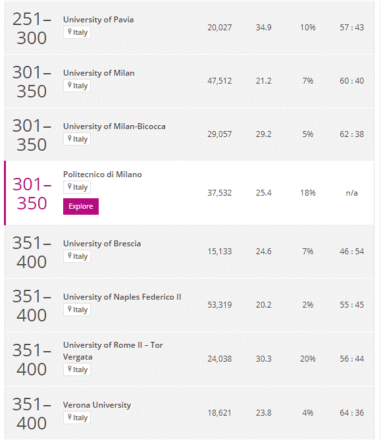Click the location pin under Naples Federico II
Image resolution: width=381 pixels, height=440 pixels.
70,309
